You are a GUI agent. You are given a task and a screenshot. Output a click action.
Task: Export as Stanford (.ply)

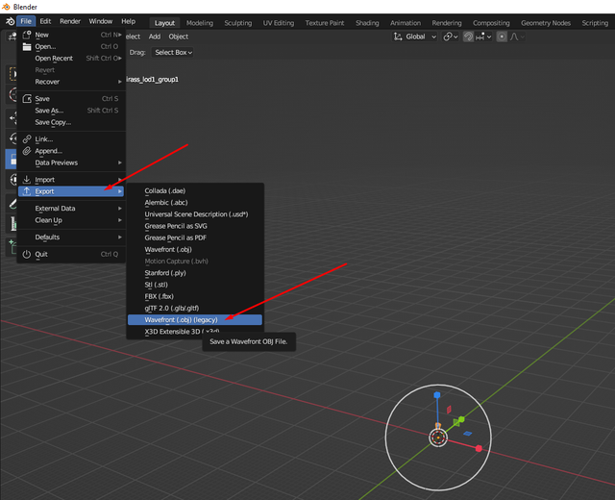pos(195,273)
